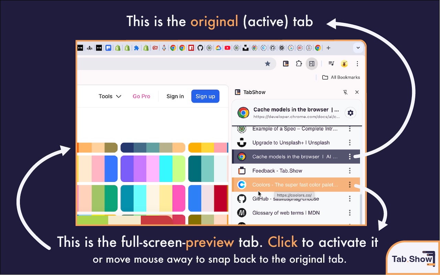Viewport: 440px width, 275px height.
Task: Select 'Cache models in the browser' list row
Action: pyautogui.click(x=296, y=156)
